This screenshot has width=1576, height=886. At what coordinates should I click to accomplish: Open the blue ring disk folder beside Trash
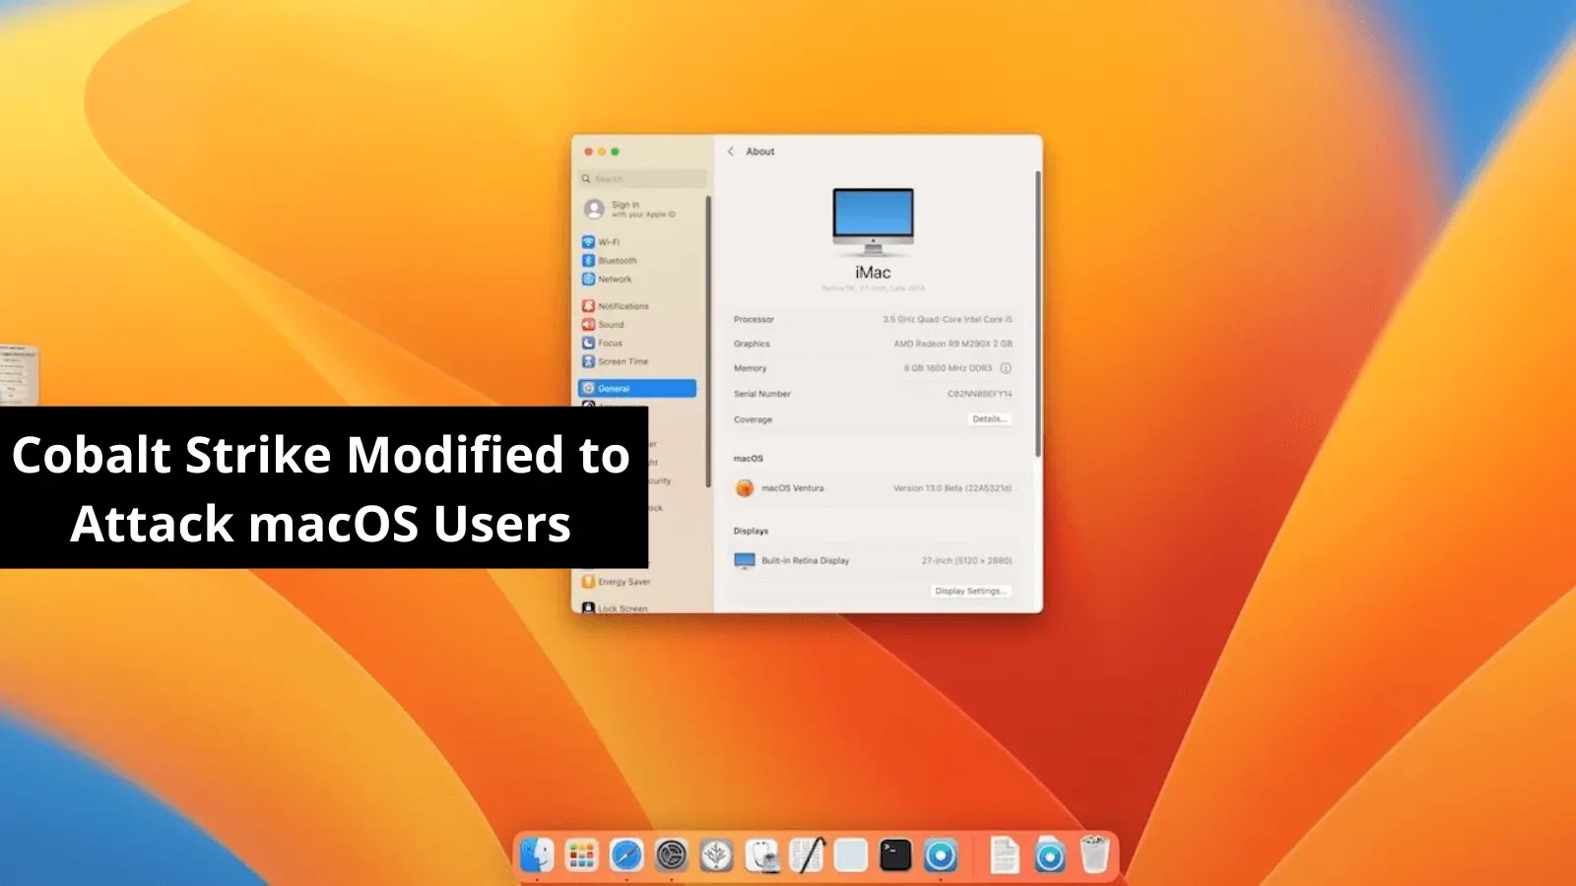coord(1049,855)
